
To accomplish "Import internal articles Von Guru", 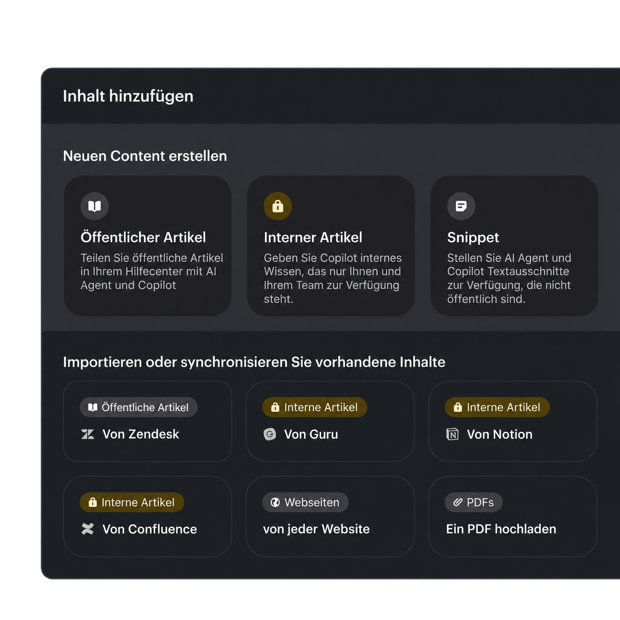I will [x=330, y=421].
